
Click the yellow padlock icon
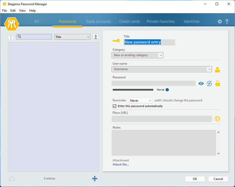[x=218, y=84]
